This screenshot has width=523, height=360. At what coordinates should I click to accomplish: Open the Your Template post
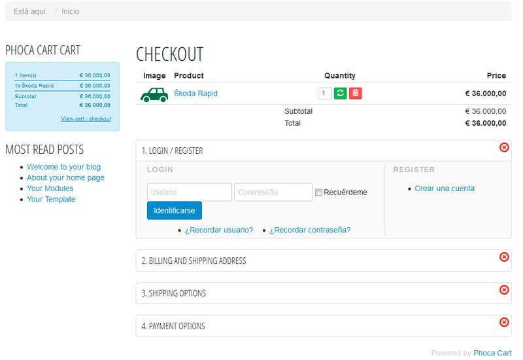click(51, 199)
